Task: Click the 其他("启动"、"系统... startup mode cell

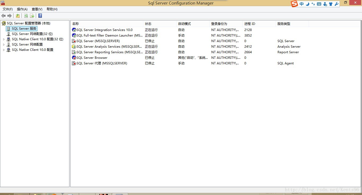Action: (x=193, y=58)
